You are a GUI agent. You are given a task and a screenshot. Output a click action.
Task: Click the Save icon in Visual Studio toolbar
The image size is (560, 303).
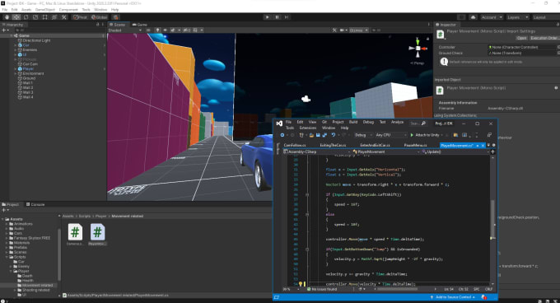pyautogui.click(x=318, y=135)
